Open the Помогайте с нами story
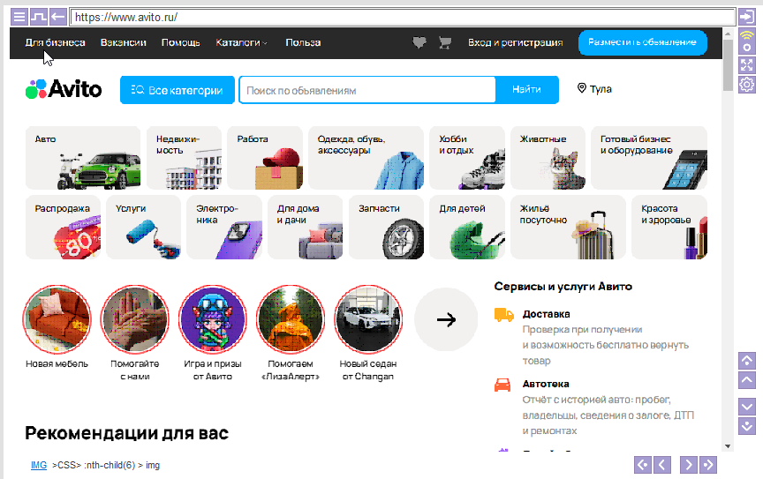 135,319
